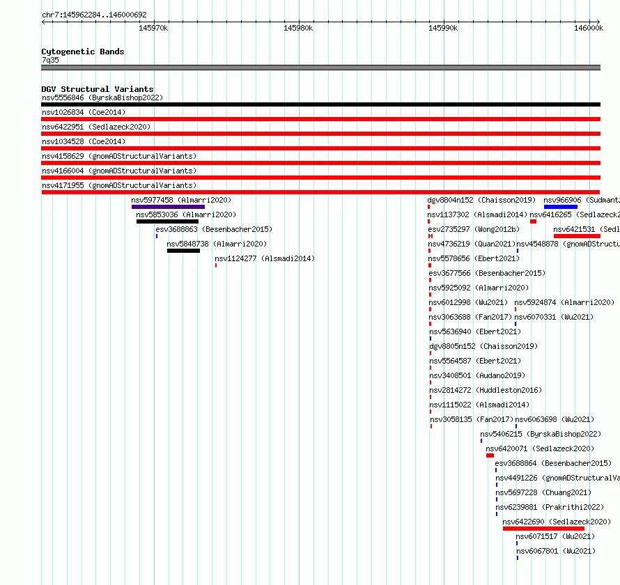Open nsv6071517 (Wu2021) label
The height and width of the screenshot is (585, 620).
(555, 536)
